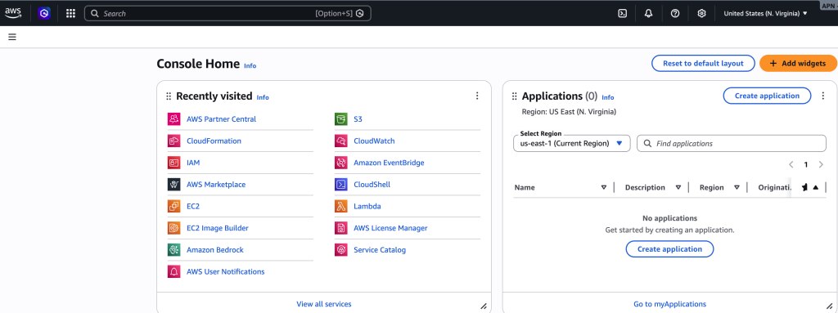Open the purple hexagon extension icon

[x=44, y=13]
